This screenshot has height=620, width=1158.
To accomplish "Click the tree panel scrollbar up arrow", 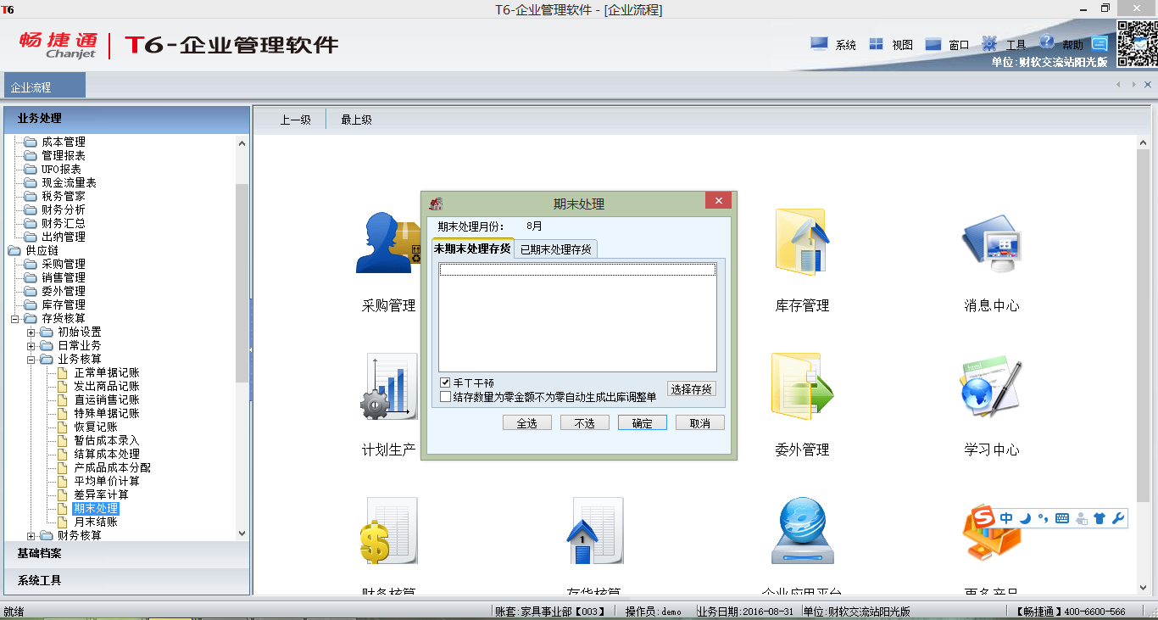I will pos(242,142).
